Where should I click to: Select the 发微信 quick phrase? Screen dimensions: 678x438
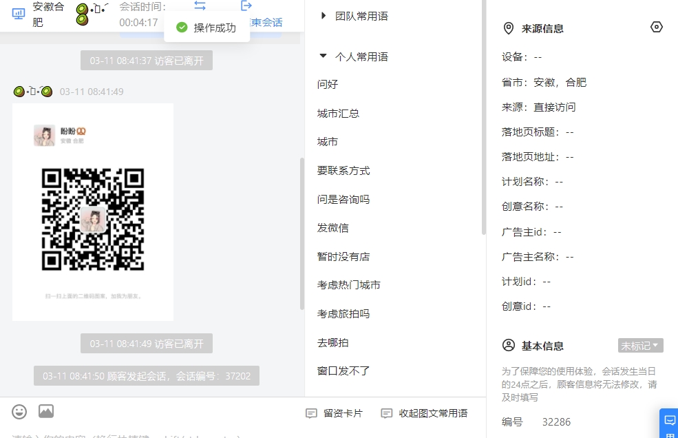[332, 228]
